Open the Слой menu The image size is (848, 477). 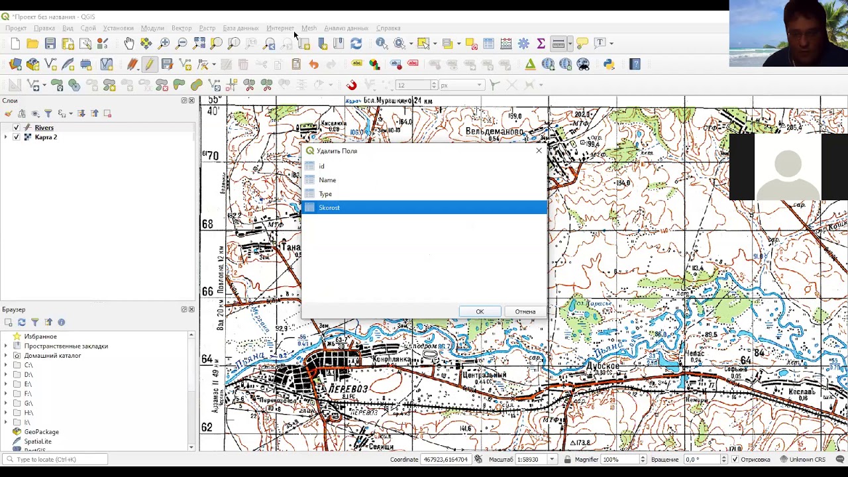88,28
